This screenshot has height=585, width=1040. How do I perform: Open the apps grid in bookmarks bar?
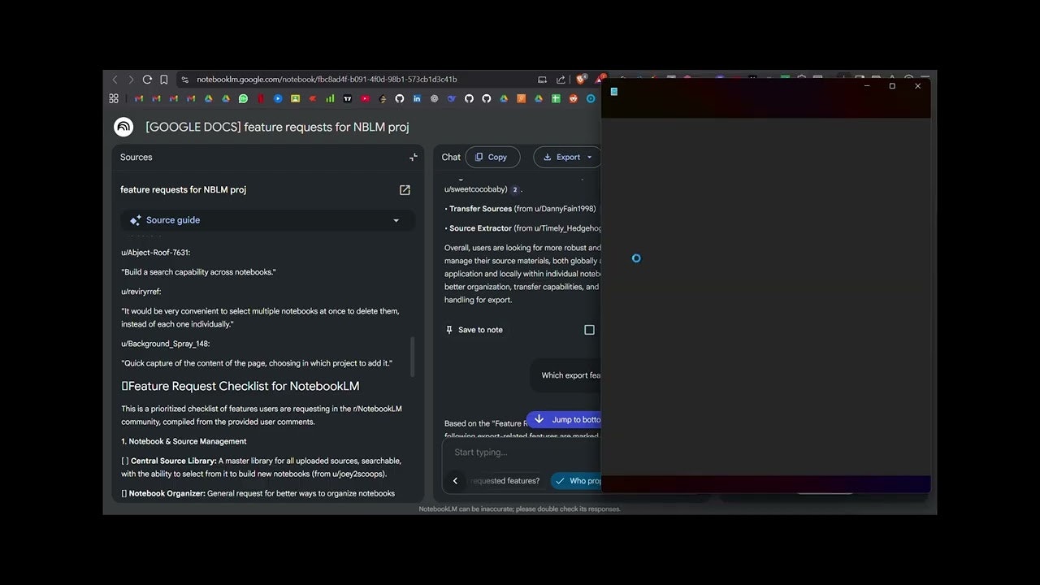(114, 98)
